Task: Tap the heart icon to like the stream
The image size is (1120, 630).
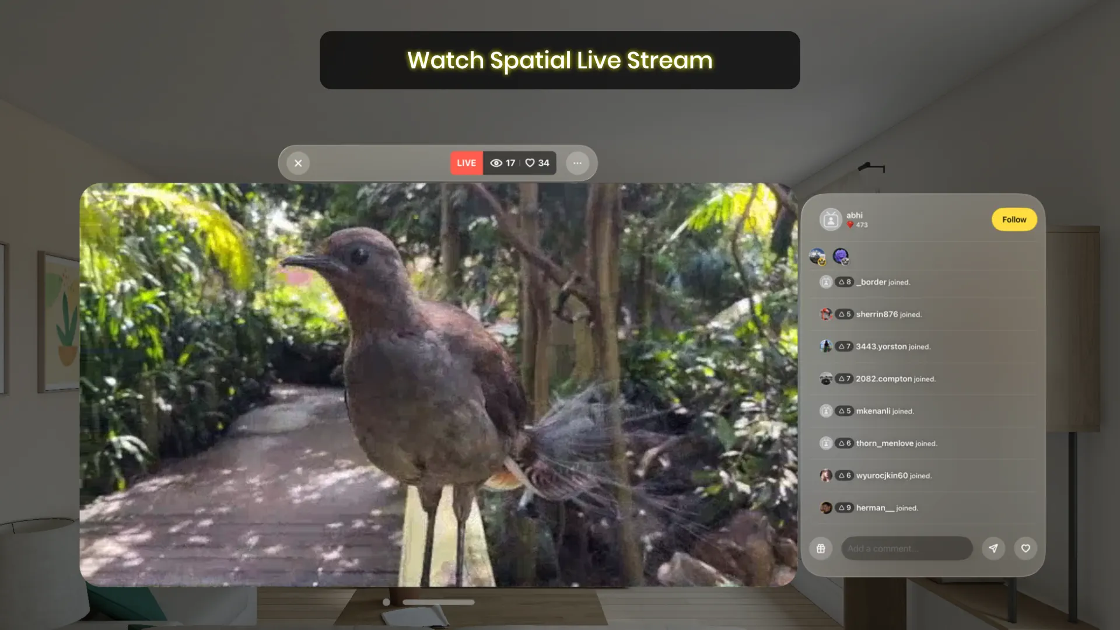Action: coord(1025,548)
